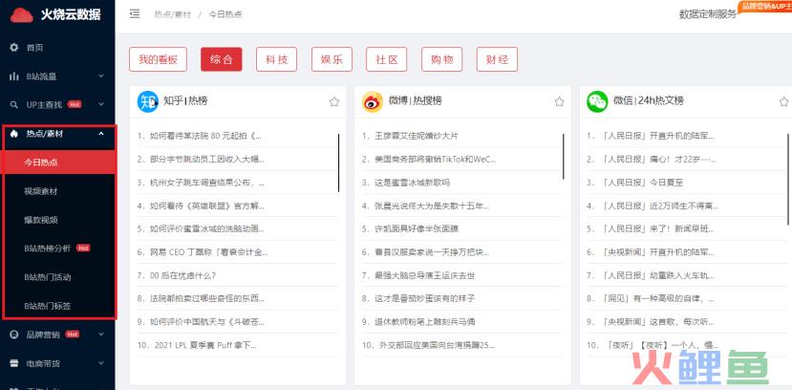Click the 微博 logo icon

pos(373,101)
